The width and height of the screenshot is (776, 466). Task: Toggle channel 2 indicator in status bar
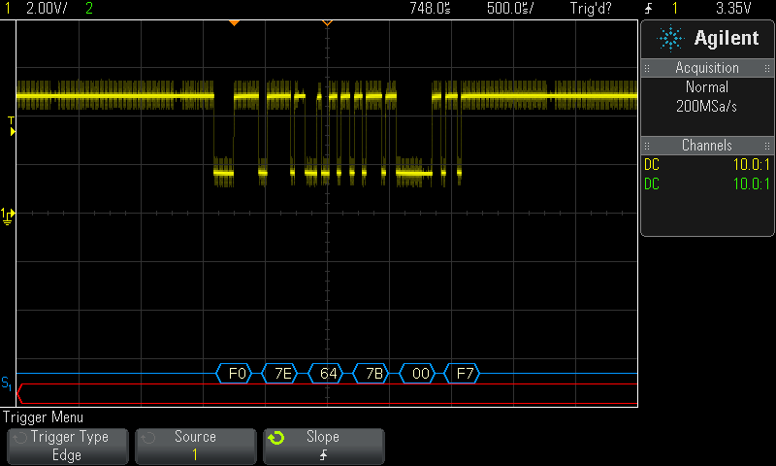(90, 9)
